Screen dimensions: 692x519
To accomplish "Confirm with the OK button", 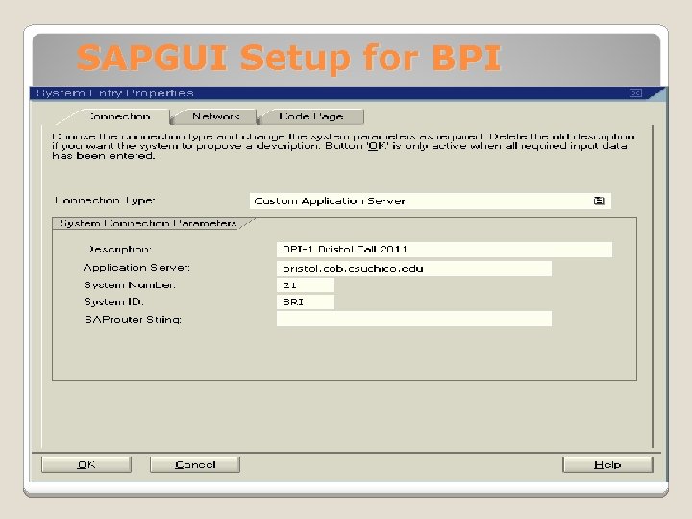I will pos(86,464).
